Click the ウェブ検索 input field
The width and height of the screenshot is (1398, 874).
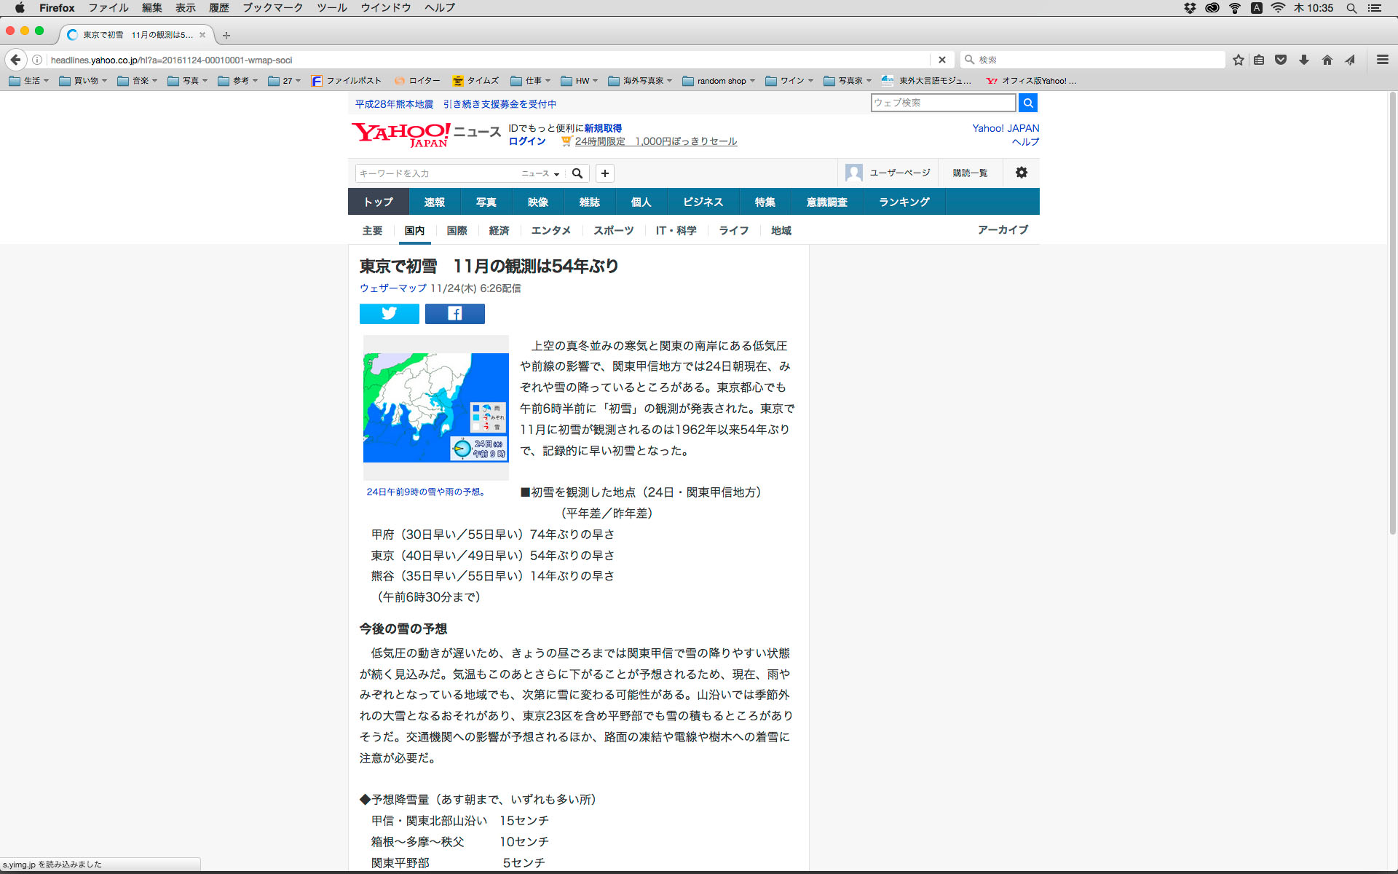[x=942, y=103]
